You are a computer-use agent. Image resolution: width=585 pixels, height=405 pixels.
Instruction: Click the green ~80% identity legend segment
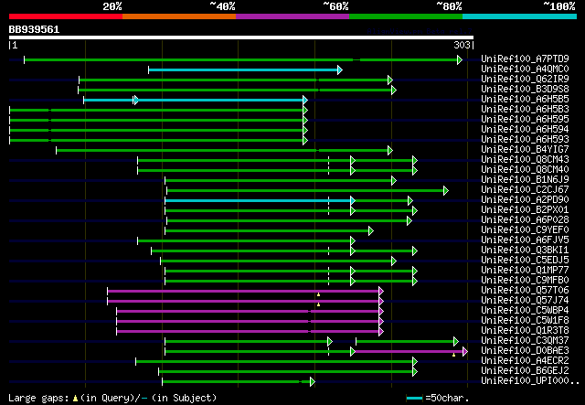[406, 16]
